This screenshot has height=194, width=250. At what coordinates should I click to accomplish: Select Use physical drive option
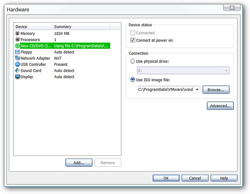tap(132, 61)
